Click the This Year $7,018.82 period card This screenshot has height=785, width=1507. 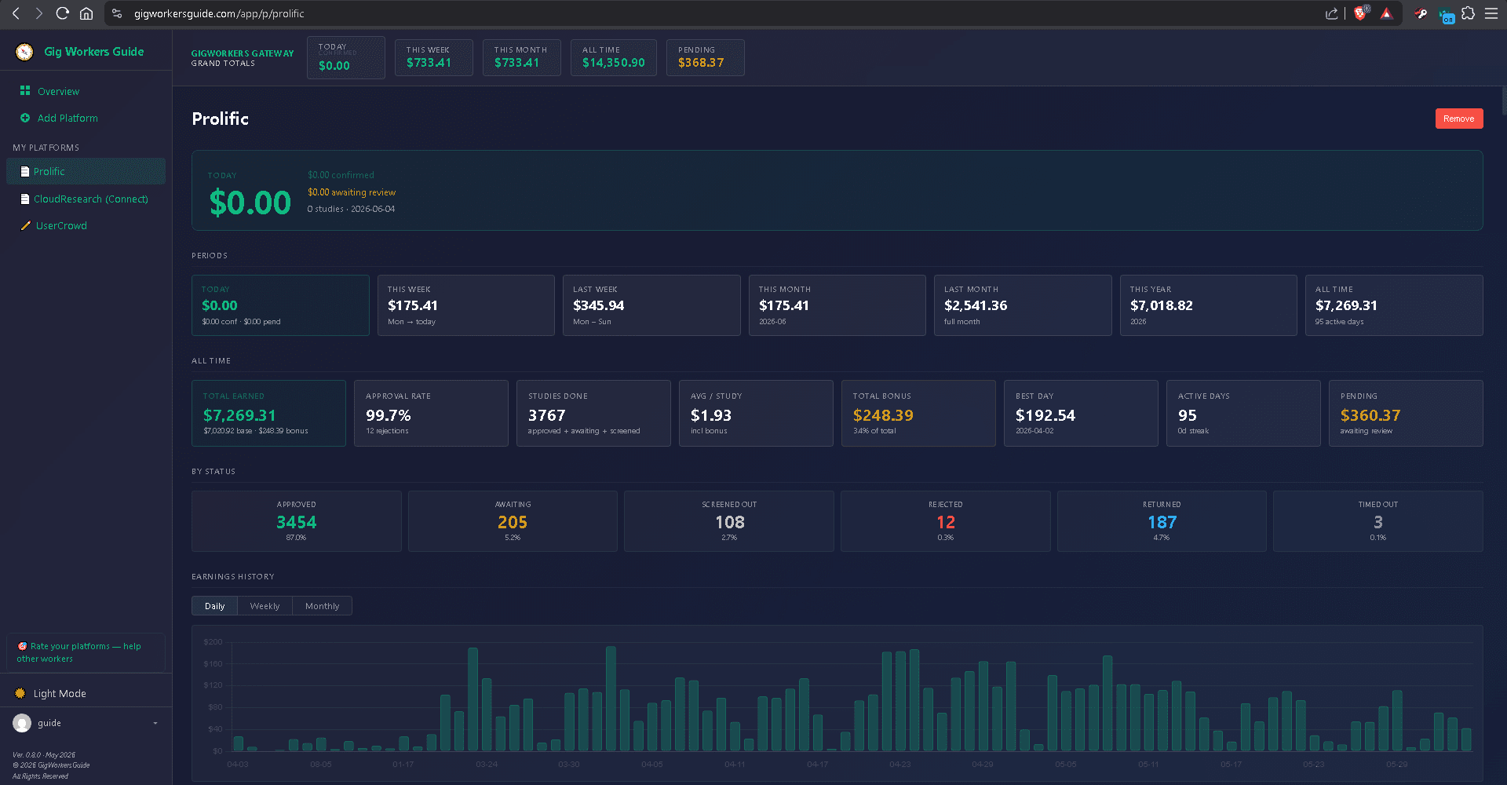(x=1209, y=305)
